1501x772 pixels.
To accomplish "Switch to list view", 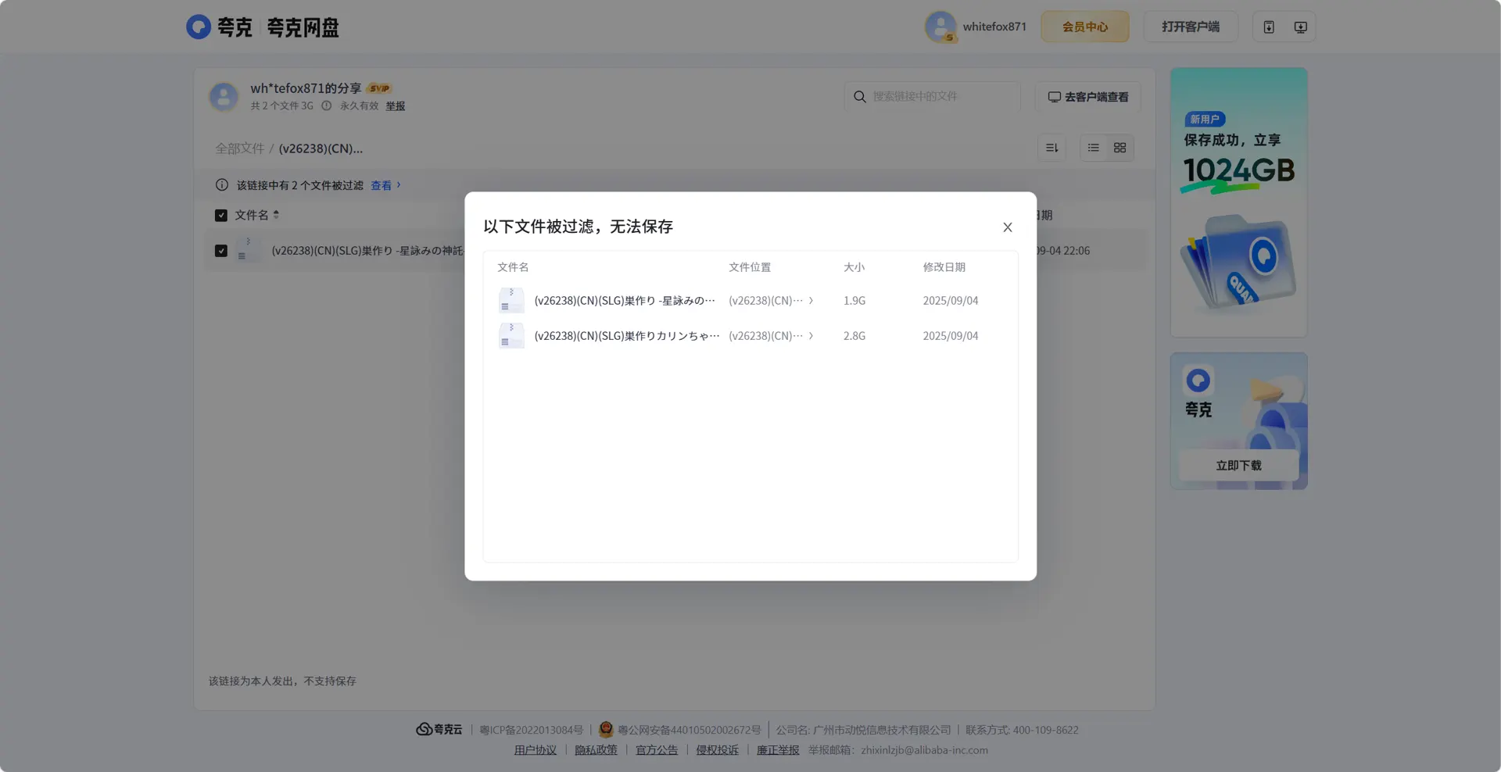I will pos(1093,148).
